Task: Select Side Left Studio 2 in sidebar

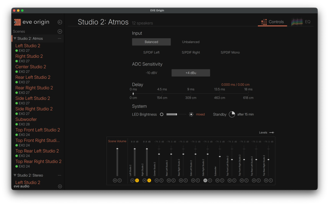Action: [33, 98]
